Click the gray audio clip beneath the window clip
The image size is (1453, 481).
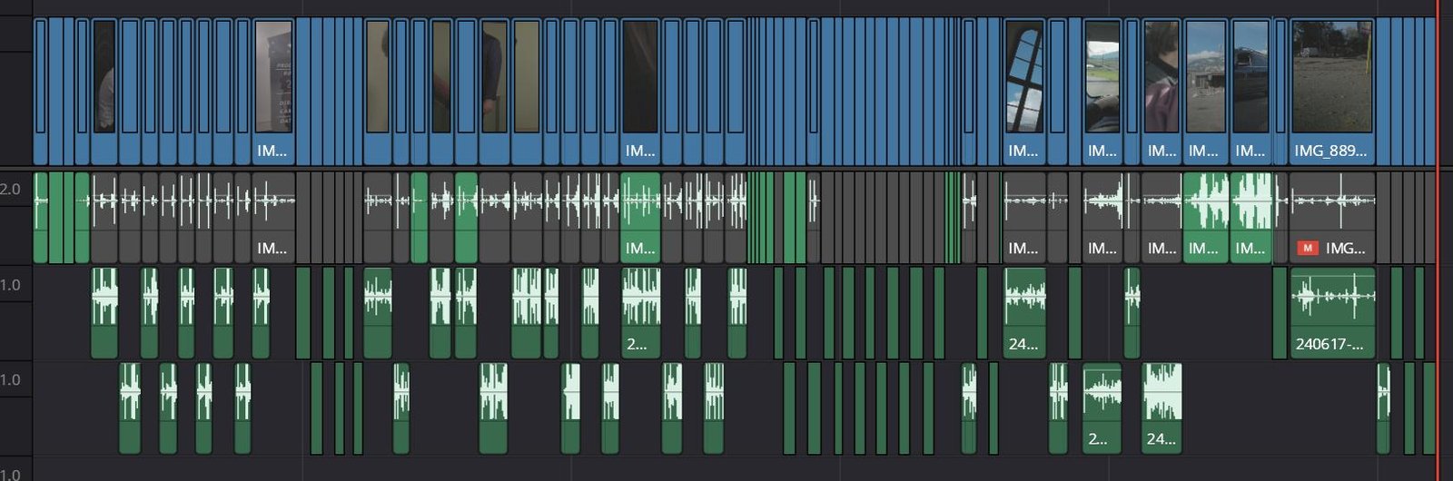click(1024, 218)
